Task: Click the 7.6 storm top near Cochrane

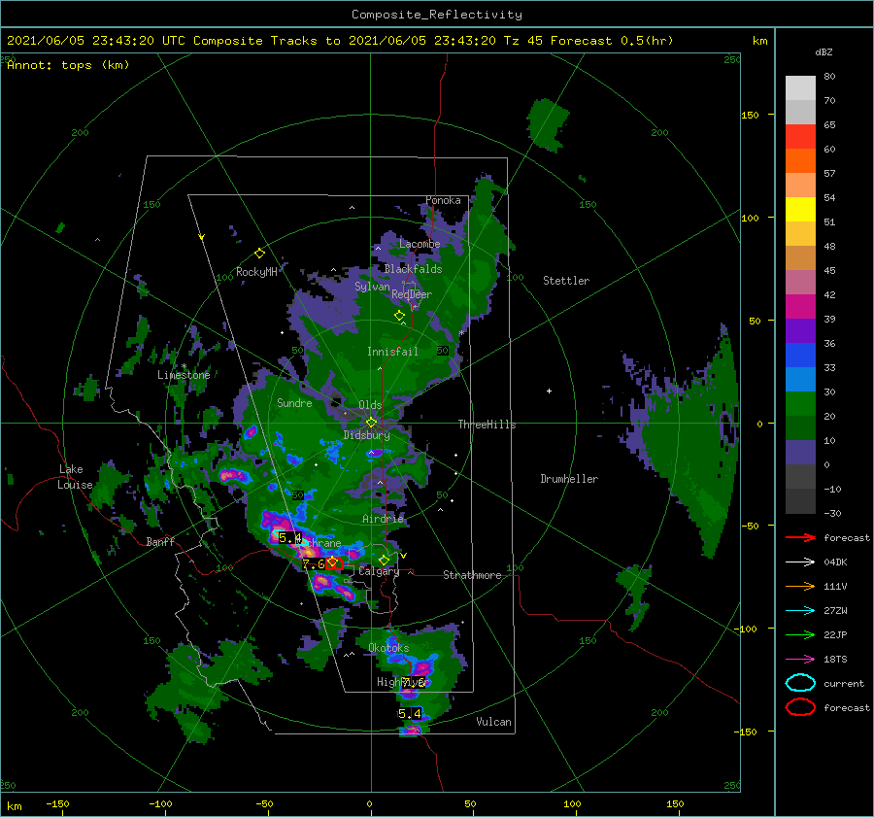Action: [314, 564]
